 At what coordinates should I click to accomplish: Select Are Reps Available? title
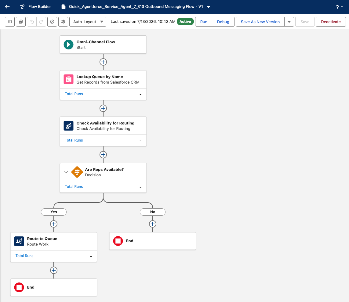coord(104,170)
